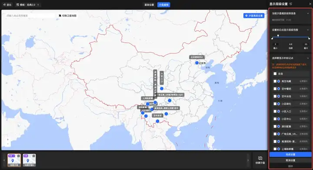Check the 空中泳池 marker checkbox

[275, 96]
